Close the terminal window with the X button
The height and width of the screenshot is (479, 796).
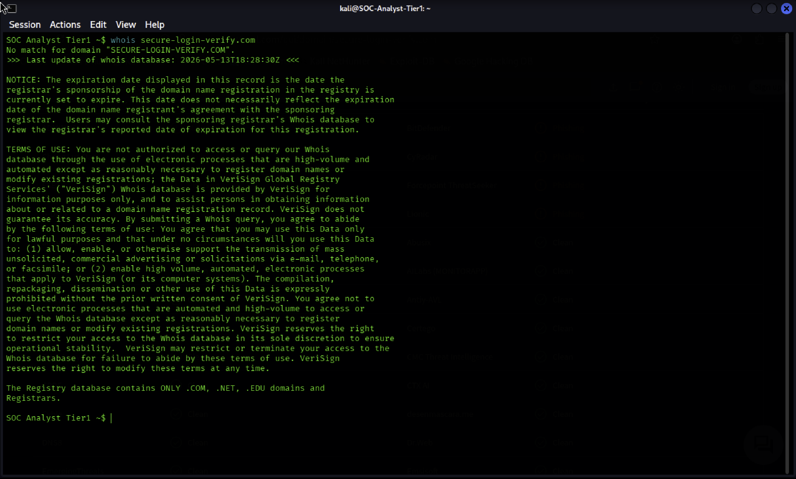(787, 8)
